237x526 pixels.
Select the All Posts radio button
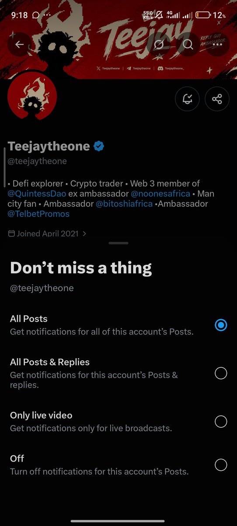(221, 325)
